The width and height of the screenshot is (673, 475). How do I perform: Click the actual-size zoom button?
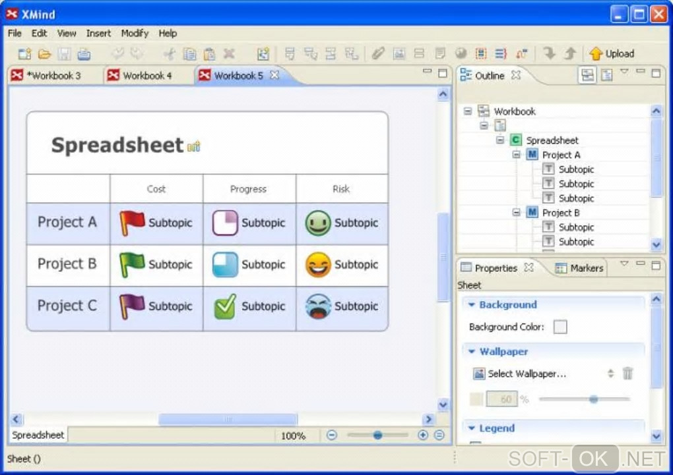(x=439, y=435)
